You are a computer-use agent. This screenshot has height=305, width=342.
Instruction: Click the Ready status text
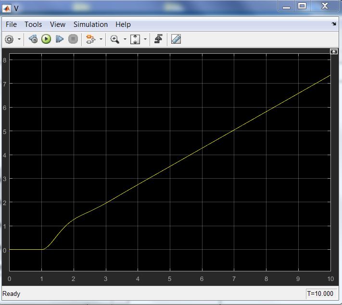coord(12,293)
